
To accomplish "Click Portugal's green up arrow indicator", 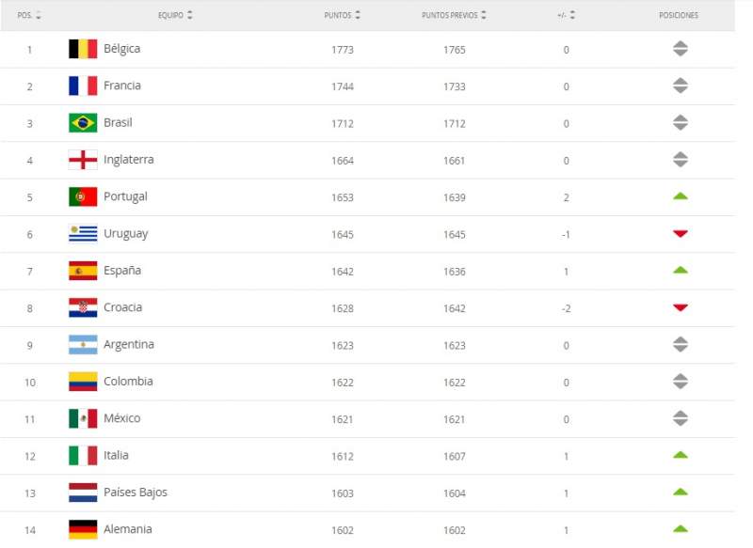I will pos(680,196).
